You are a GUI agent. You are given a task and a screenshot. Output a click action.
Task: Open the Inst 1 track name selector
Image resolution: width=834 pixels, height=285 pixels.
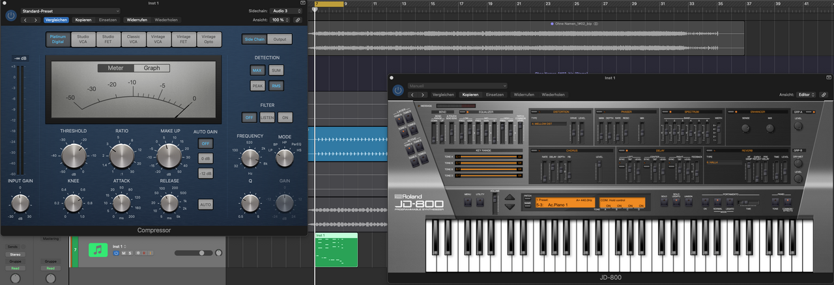click(x=119, y=247)
